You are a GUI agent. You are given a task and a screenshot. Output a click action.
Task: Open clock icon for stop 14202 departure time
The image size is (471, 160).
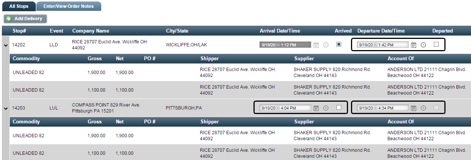pos(423,45)
